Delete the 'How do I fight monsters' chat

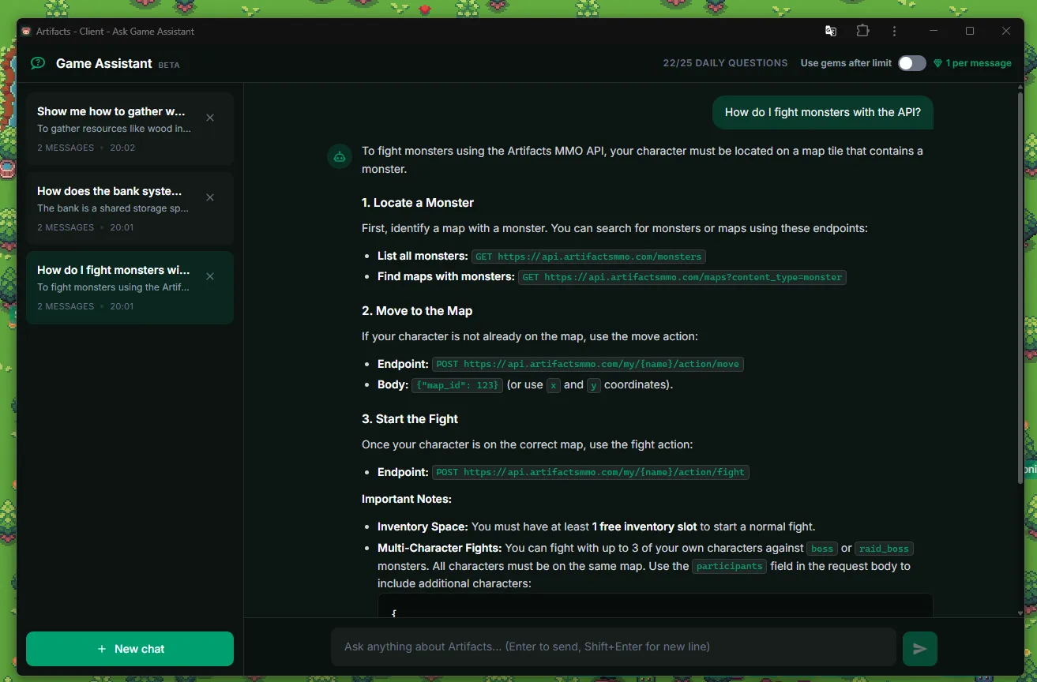pyautogui.click(x=210, y=276)
